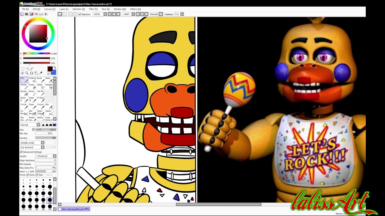Viewport: 385px width, 216px height.
Task: Select the Acrylic brush
Action: (x=24, y=106)
